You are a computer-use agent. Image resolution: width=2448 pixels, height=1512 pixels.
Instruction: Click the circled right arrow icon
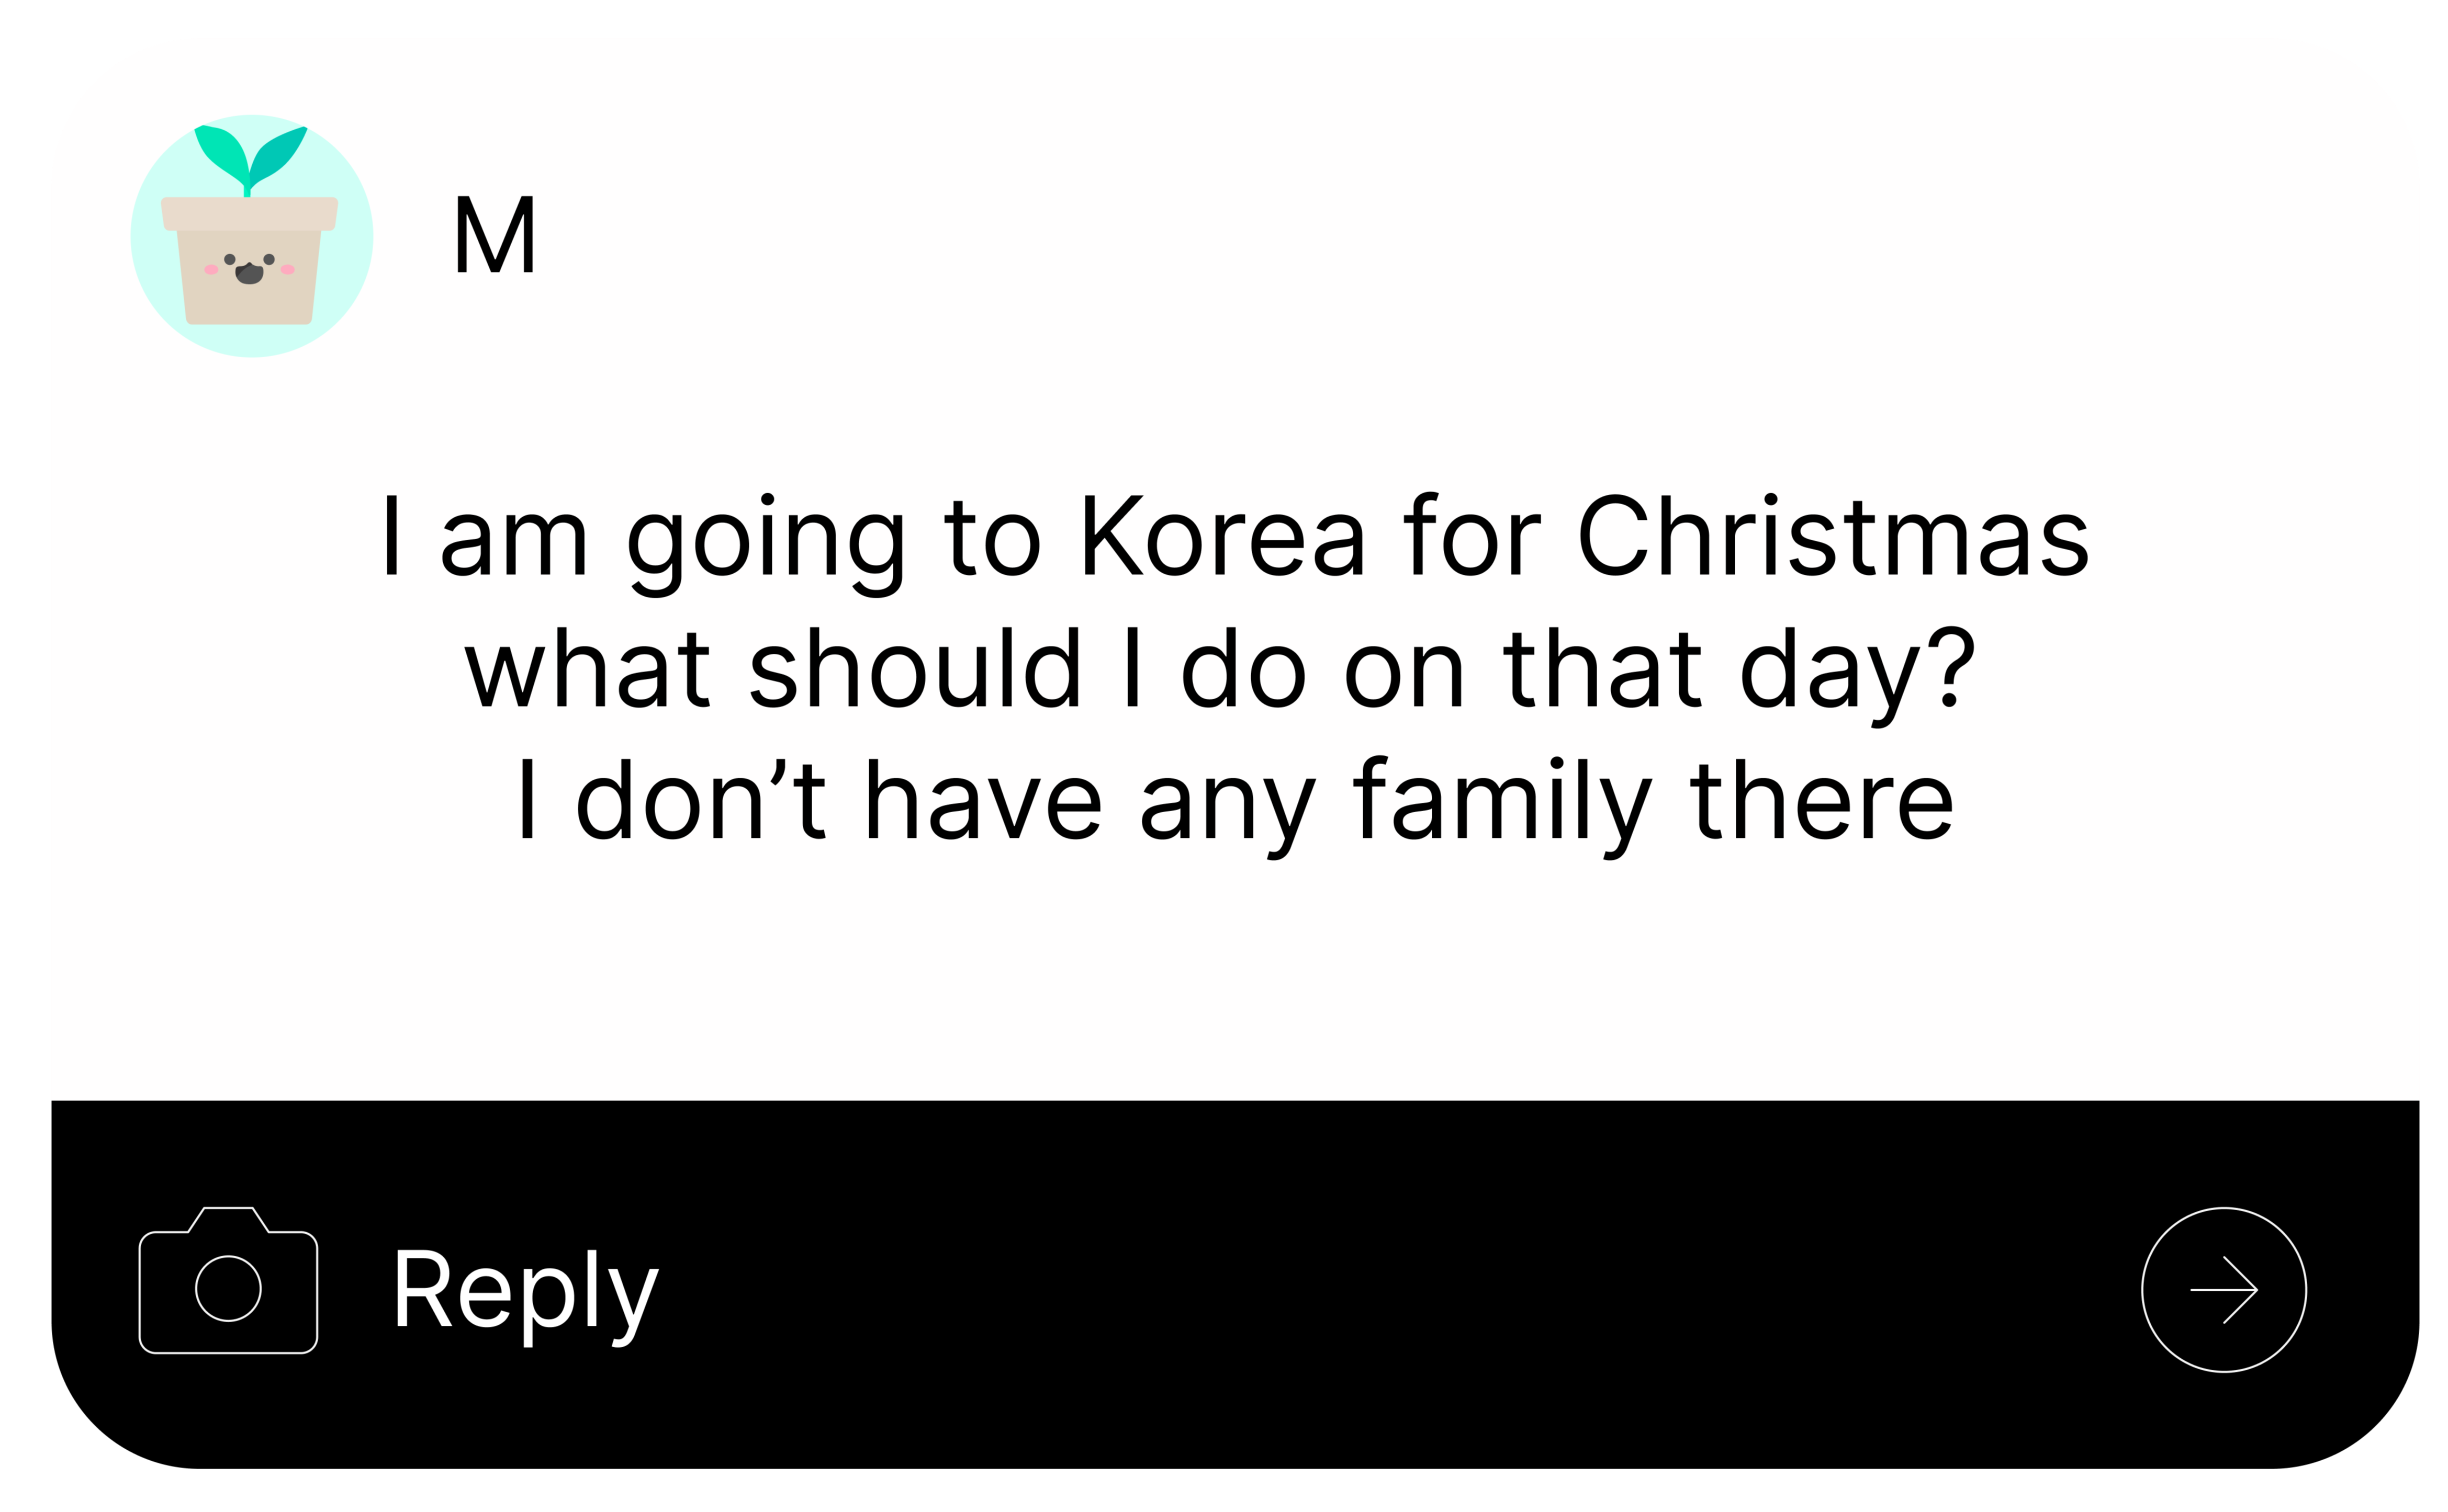point(2223,1289)
